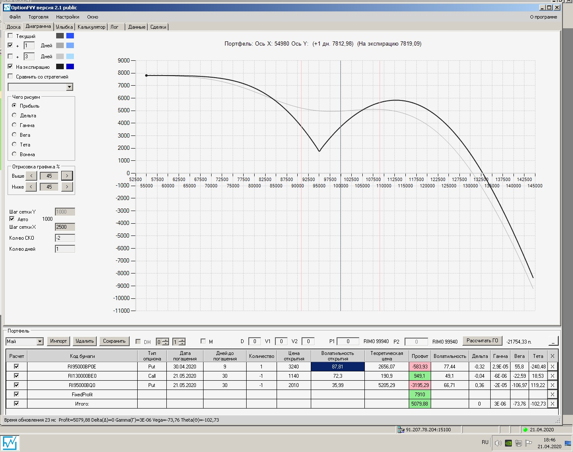Increase the DH spinner value
This screenshot has height=452, width=573.
coord(166,340)
